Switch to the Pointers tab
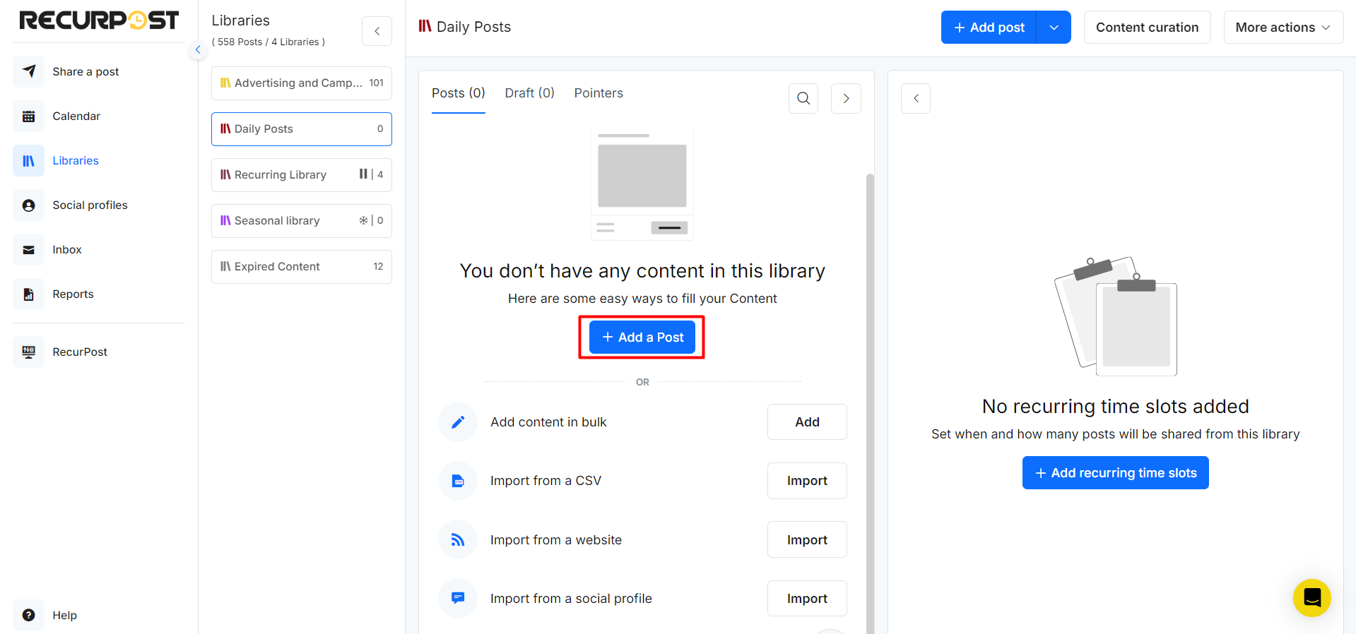This screenshot has width=1356, height=634. pos(599,93)
